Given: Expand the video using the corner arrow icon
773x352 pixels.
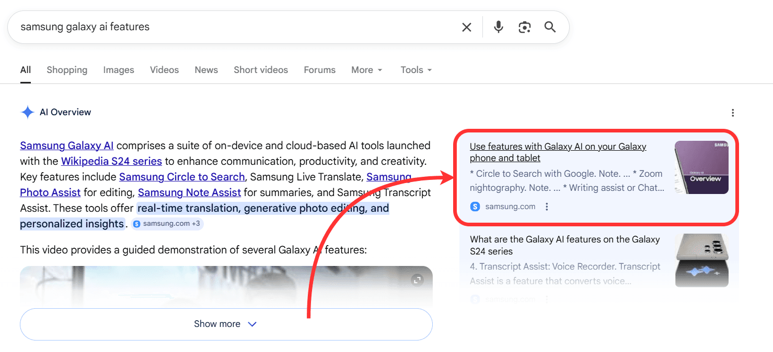Looking at the screenshot, I should (417, 280).
